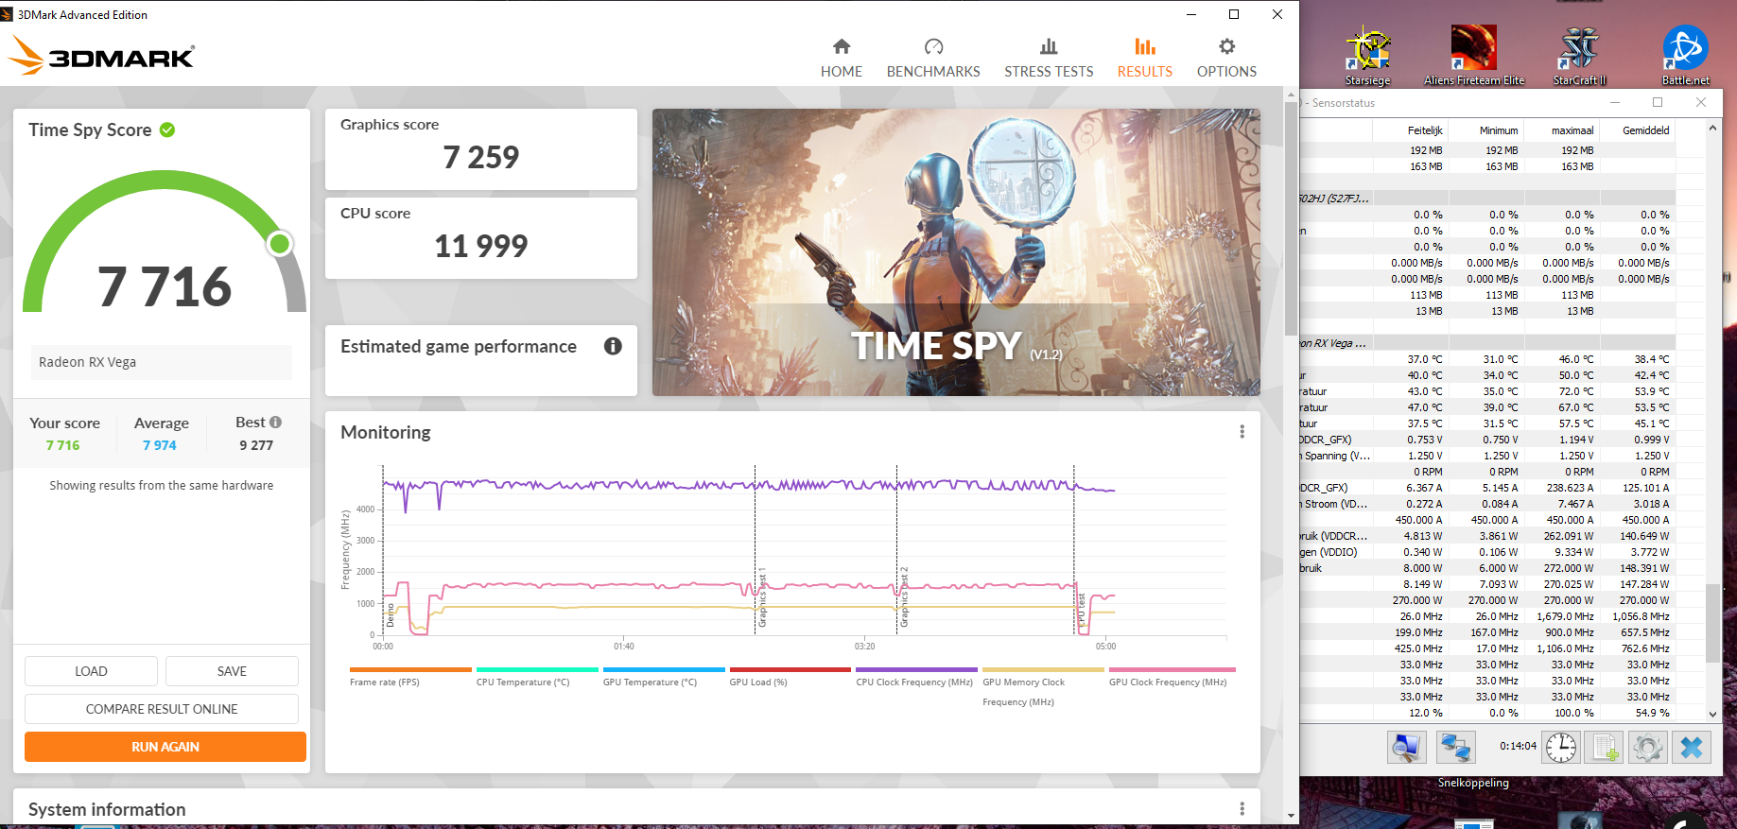Open the BENCHMARKS tab
This screenshot has width=1737, height=829.
pyautogui.click(x=933, y=59)
